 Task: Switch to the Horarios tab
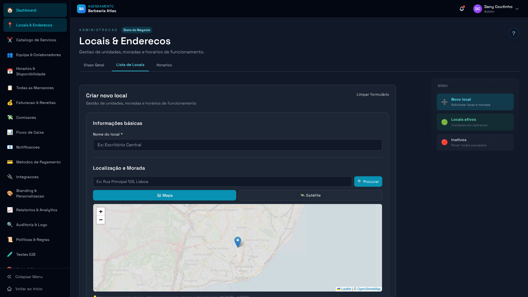[164, 65]
